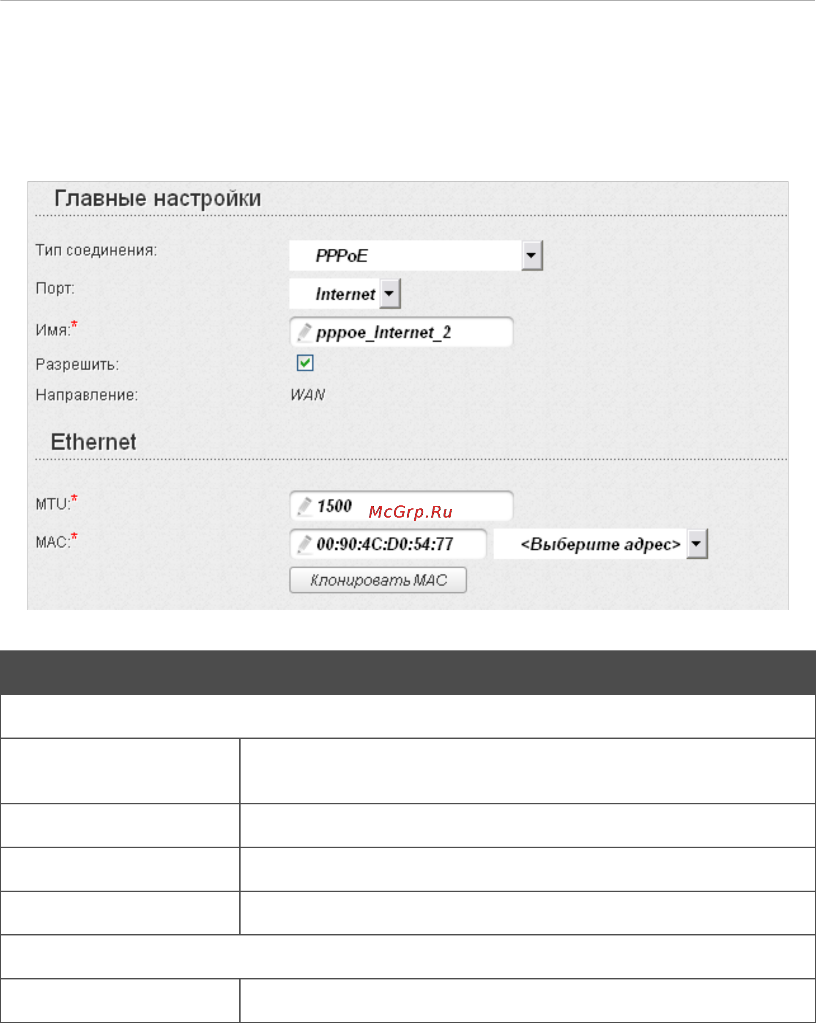Open the Выберите адрес dropdown arrow
The height and width of the screenshot is (1023, 816).
tap(697, 544)
